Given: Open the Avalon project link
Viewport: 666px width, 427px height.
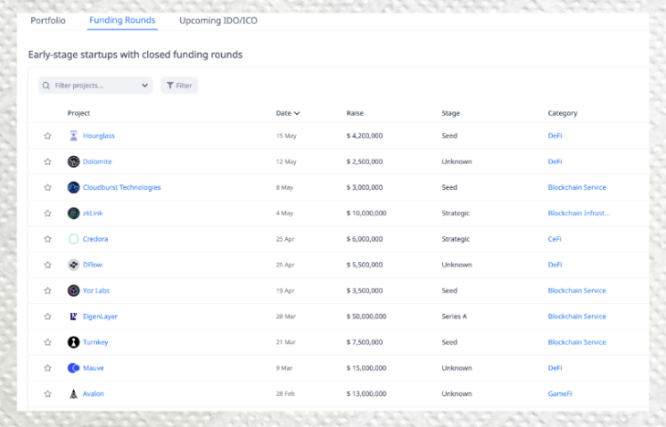Looking at the screenshot, I should pyautogui.click(x=93, y=394).
